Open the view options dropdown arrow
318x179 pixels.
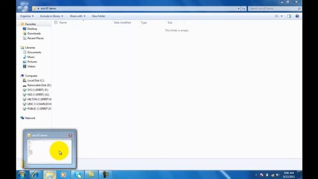pyautogui.click(x=282, y=16)
